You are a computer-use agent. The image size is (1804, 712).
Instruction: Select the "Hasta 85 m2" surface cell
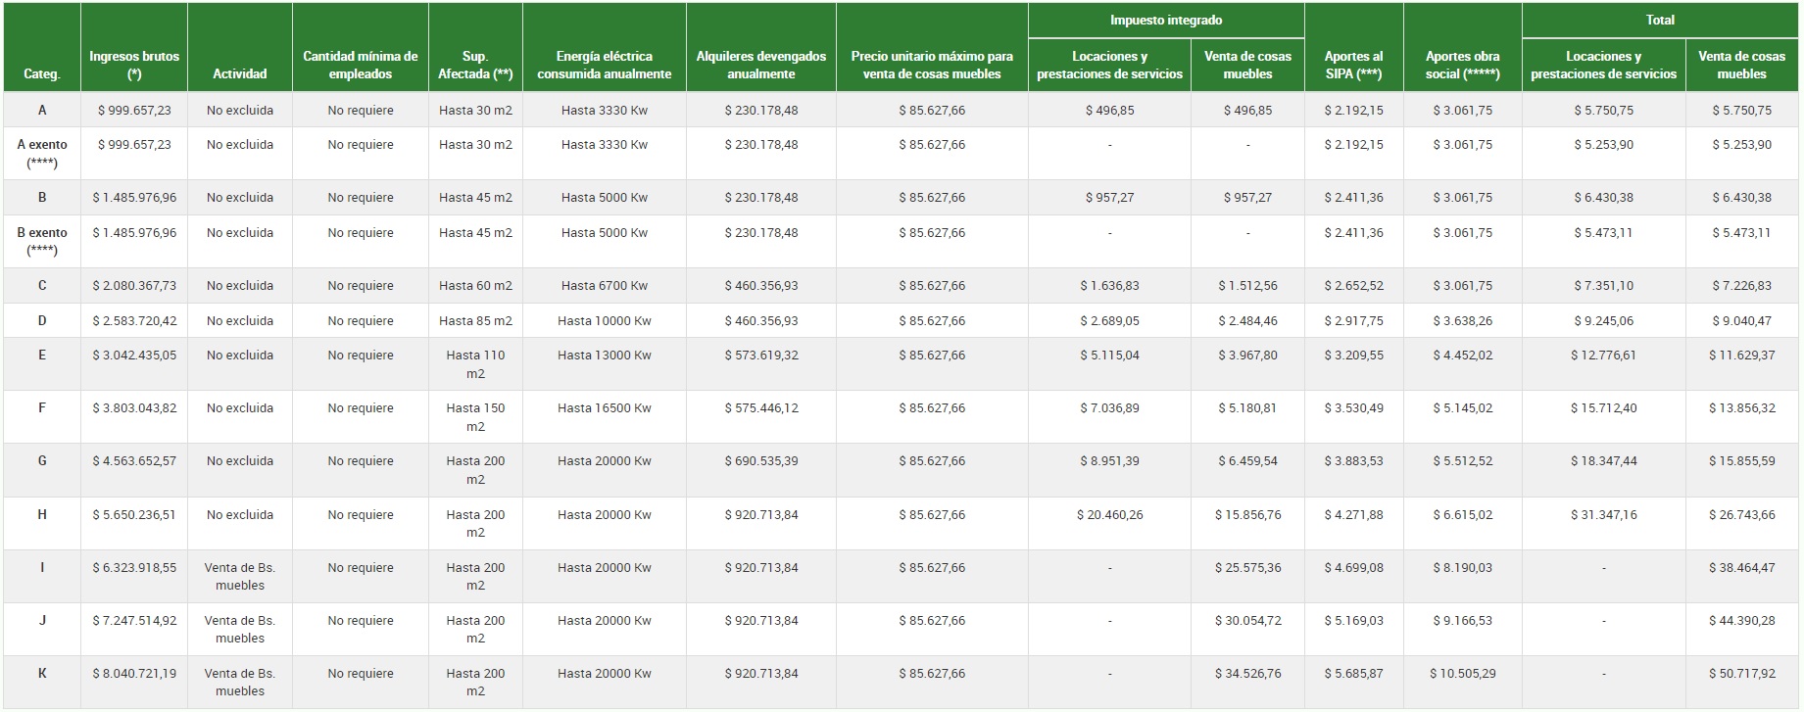point(475,321)
